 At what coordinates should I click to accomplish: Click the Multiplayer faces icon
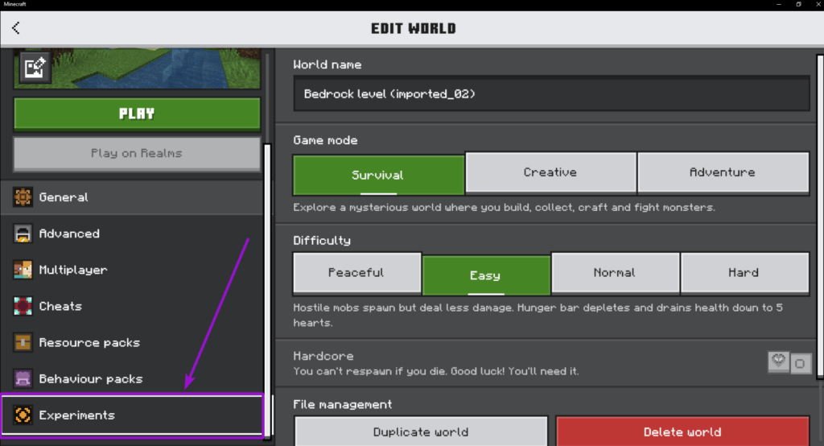click(x=23, y=270)
